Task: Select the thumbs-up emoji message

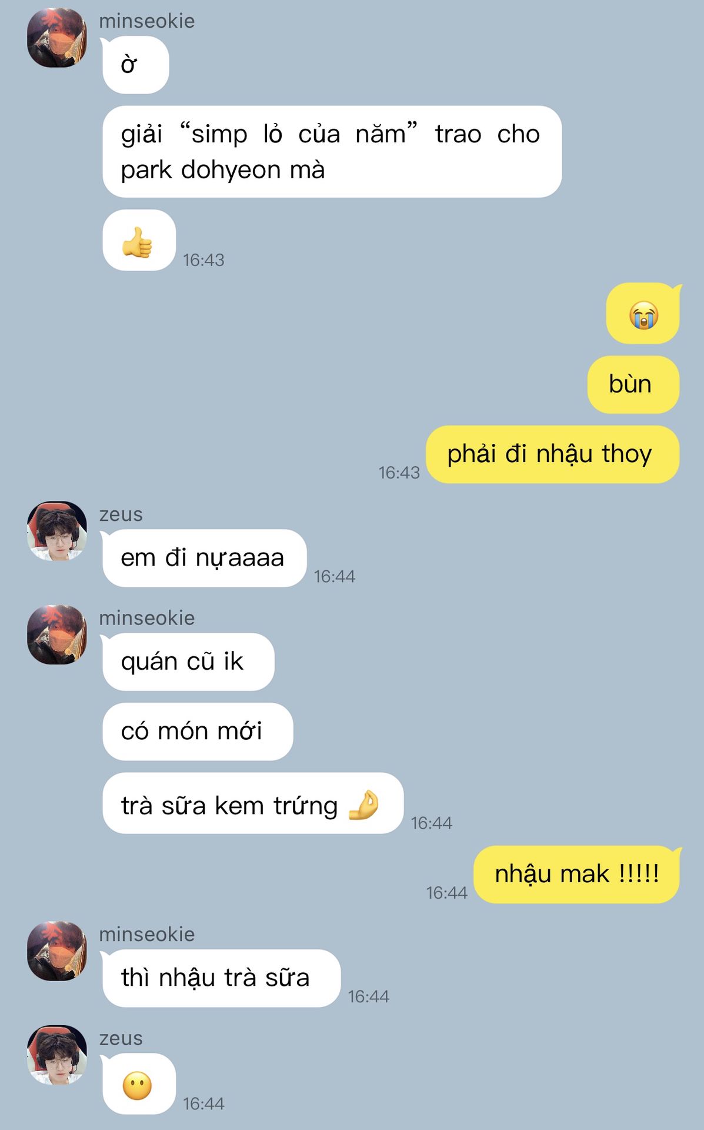Action: [139, 240]
